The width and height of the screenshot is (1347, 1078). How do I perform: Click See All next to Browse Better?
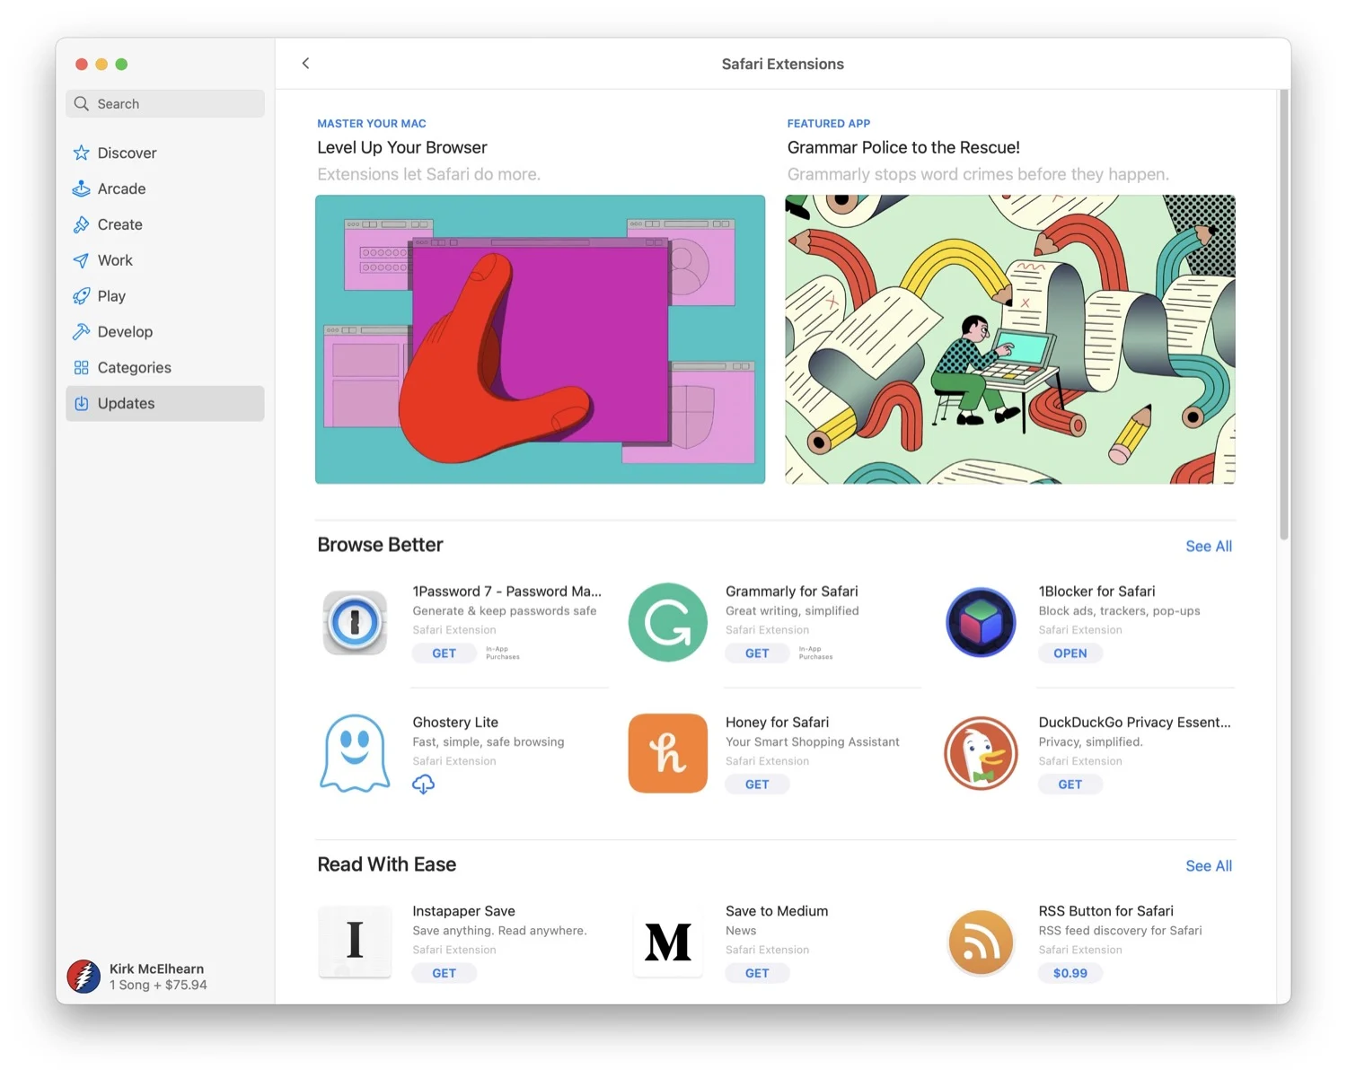(x=1208, y=546)
